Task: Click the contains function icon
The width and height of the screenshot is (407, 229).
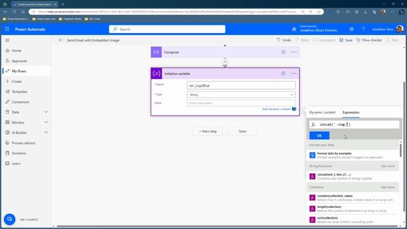Action: (x=312, y=198)
